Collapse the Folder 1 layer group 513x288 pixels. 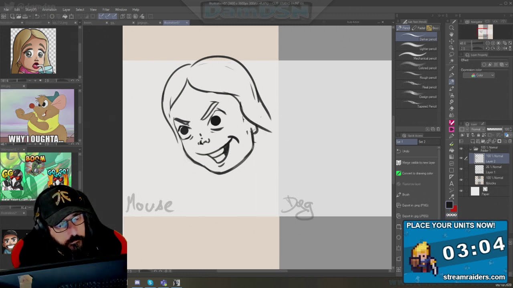click(470, 149)
